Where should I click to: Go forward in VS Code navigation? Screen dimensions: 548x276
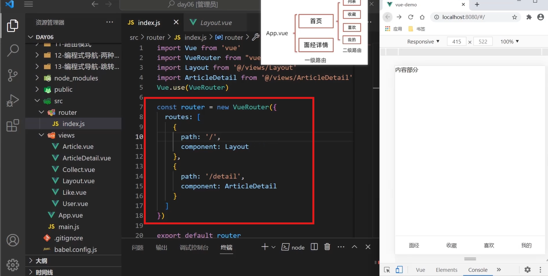[109, 5]
